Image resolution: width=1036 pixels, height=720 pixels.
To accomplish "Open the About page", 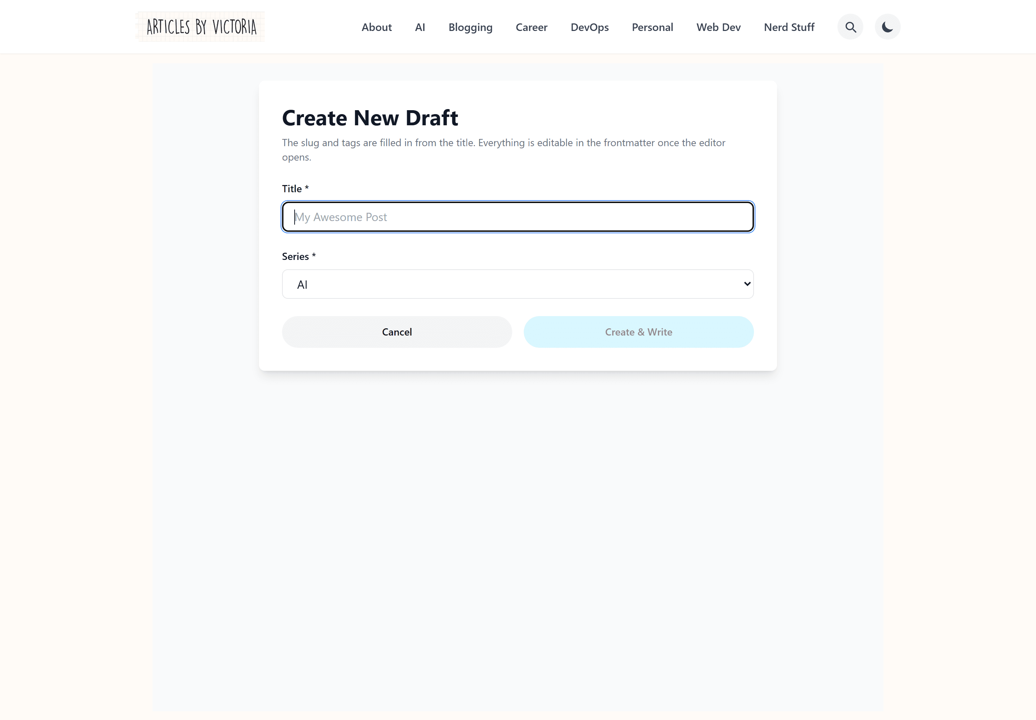I will 376,27.
